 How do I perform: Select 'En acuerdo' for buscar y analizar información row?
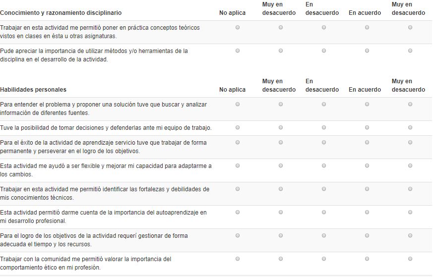pyautogui.click(x=367, y=104)
